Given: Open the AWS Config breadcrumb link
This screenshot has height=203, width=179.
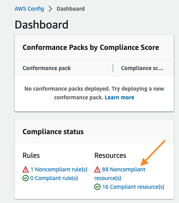Looking at the screenshot, I should click(29, 9).
